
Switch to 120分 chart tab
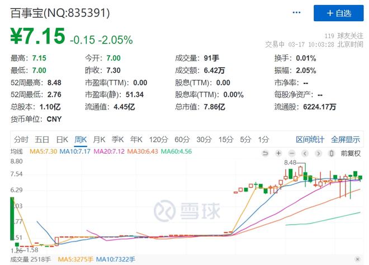click(x=158, y=140)
